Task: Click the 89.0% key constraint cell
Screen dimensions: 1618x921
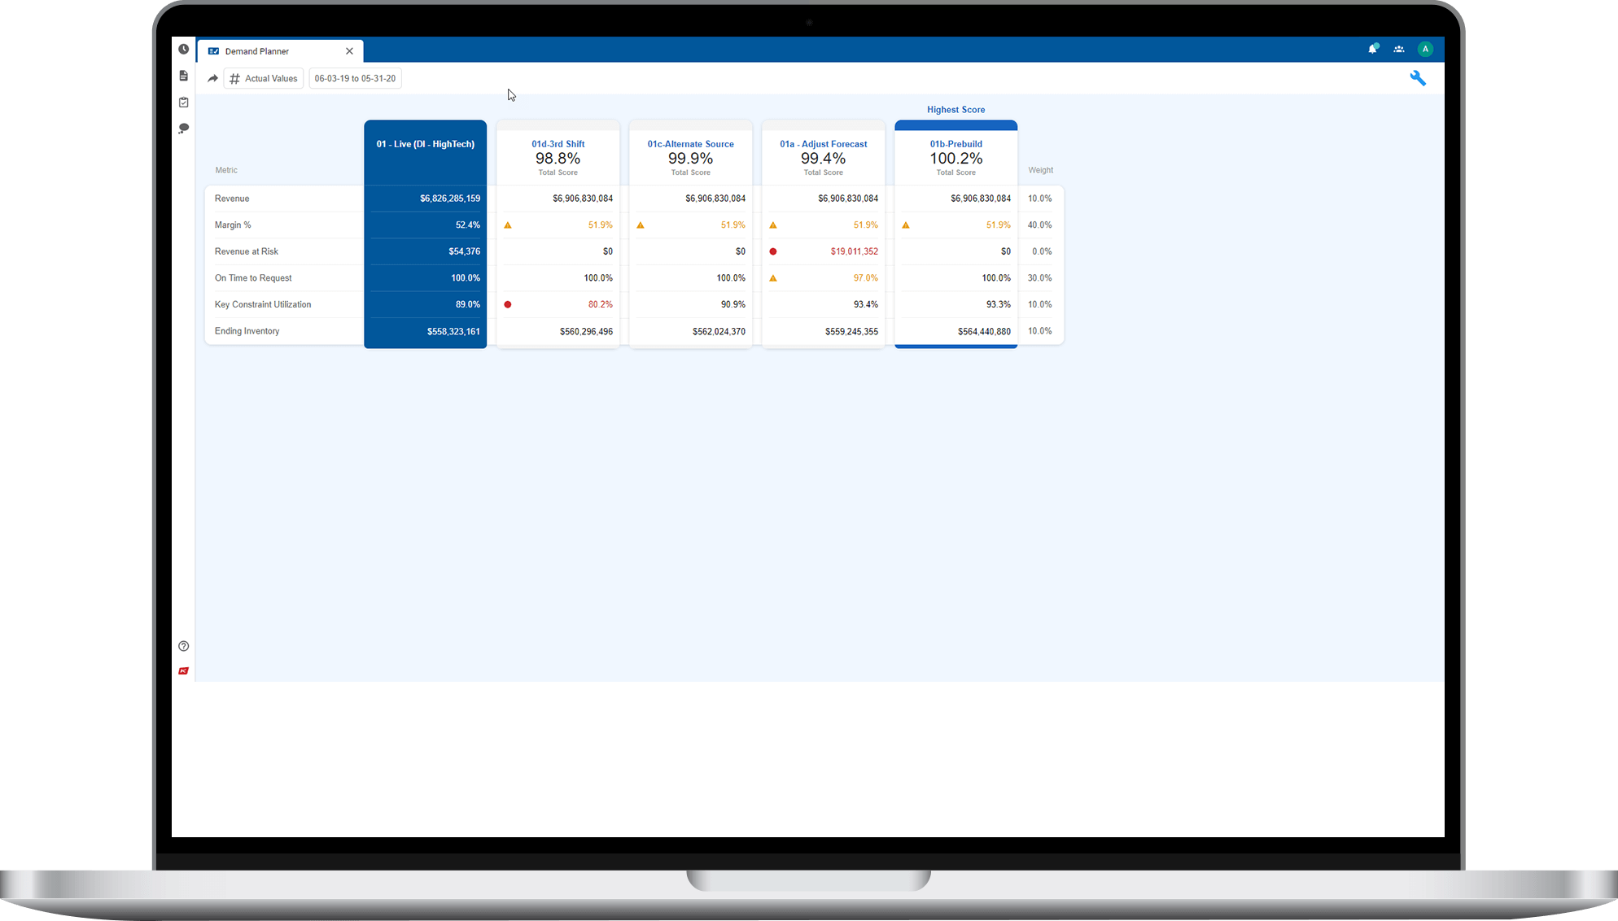Action: point(468,304)
